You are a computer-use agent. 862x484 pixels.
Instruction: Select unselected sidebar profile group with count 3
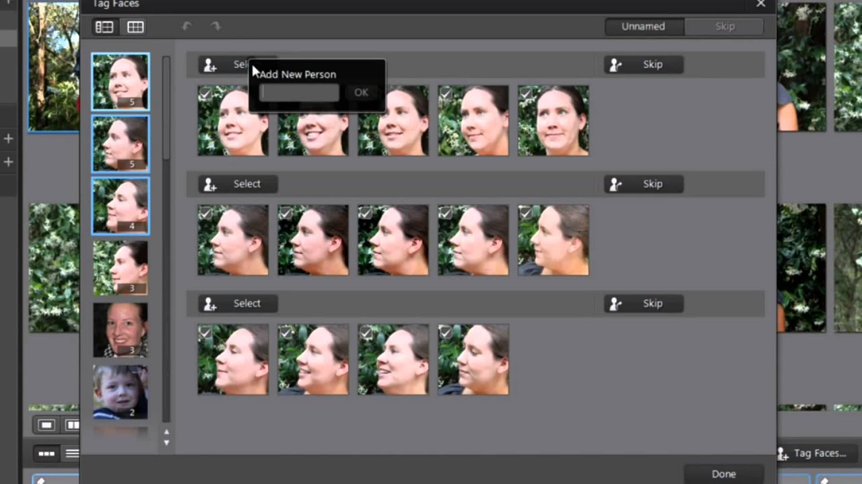[x=121, y=268]
